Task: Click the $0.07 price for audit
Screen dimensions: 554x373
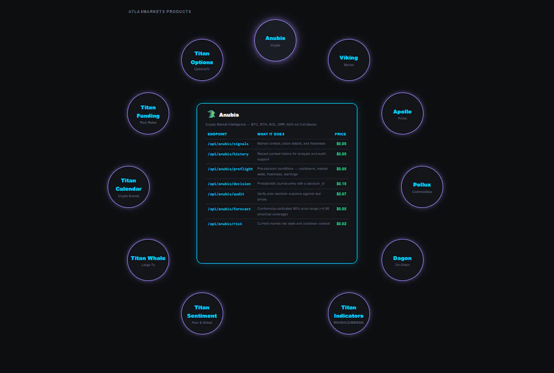Action: tap(341, 194)
